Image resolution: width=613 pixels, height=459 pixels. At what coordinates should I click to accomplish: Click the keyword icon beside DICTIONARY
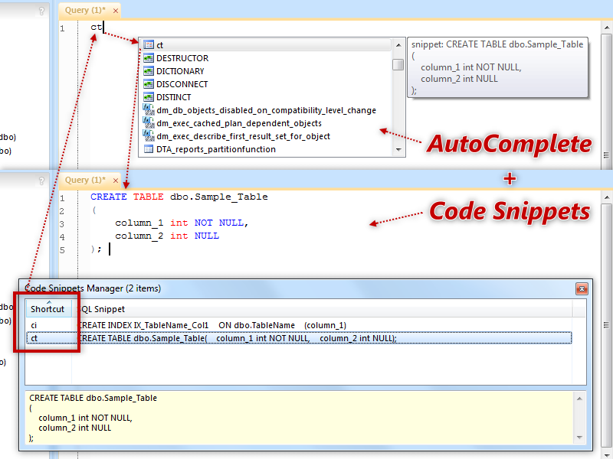coord(149,71)
